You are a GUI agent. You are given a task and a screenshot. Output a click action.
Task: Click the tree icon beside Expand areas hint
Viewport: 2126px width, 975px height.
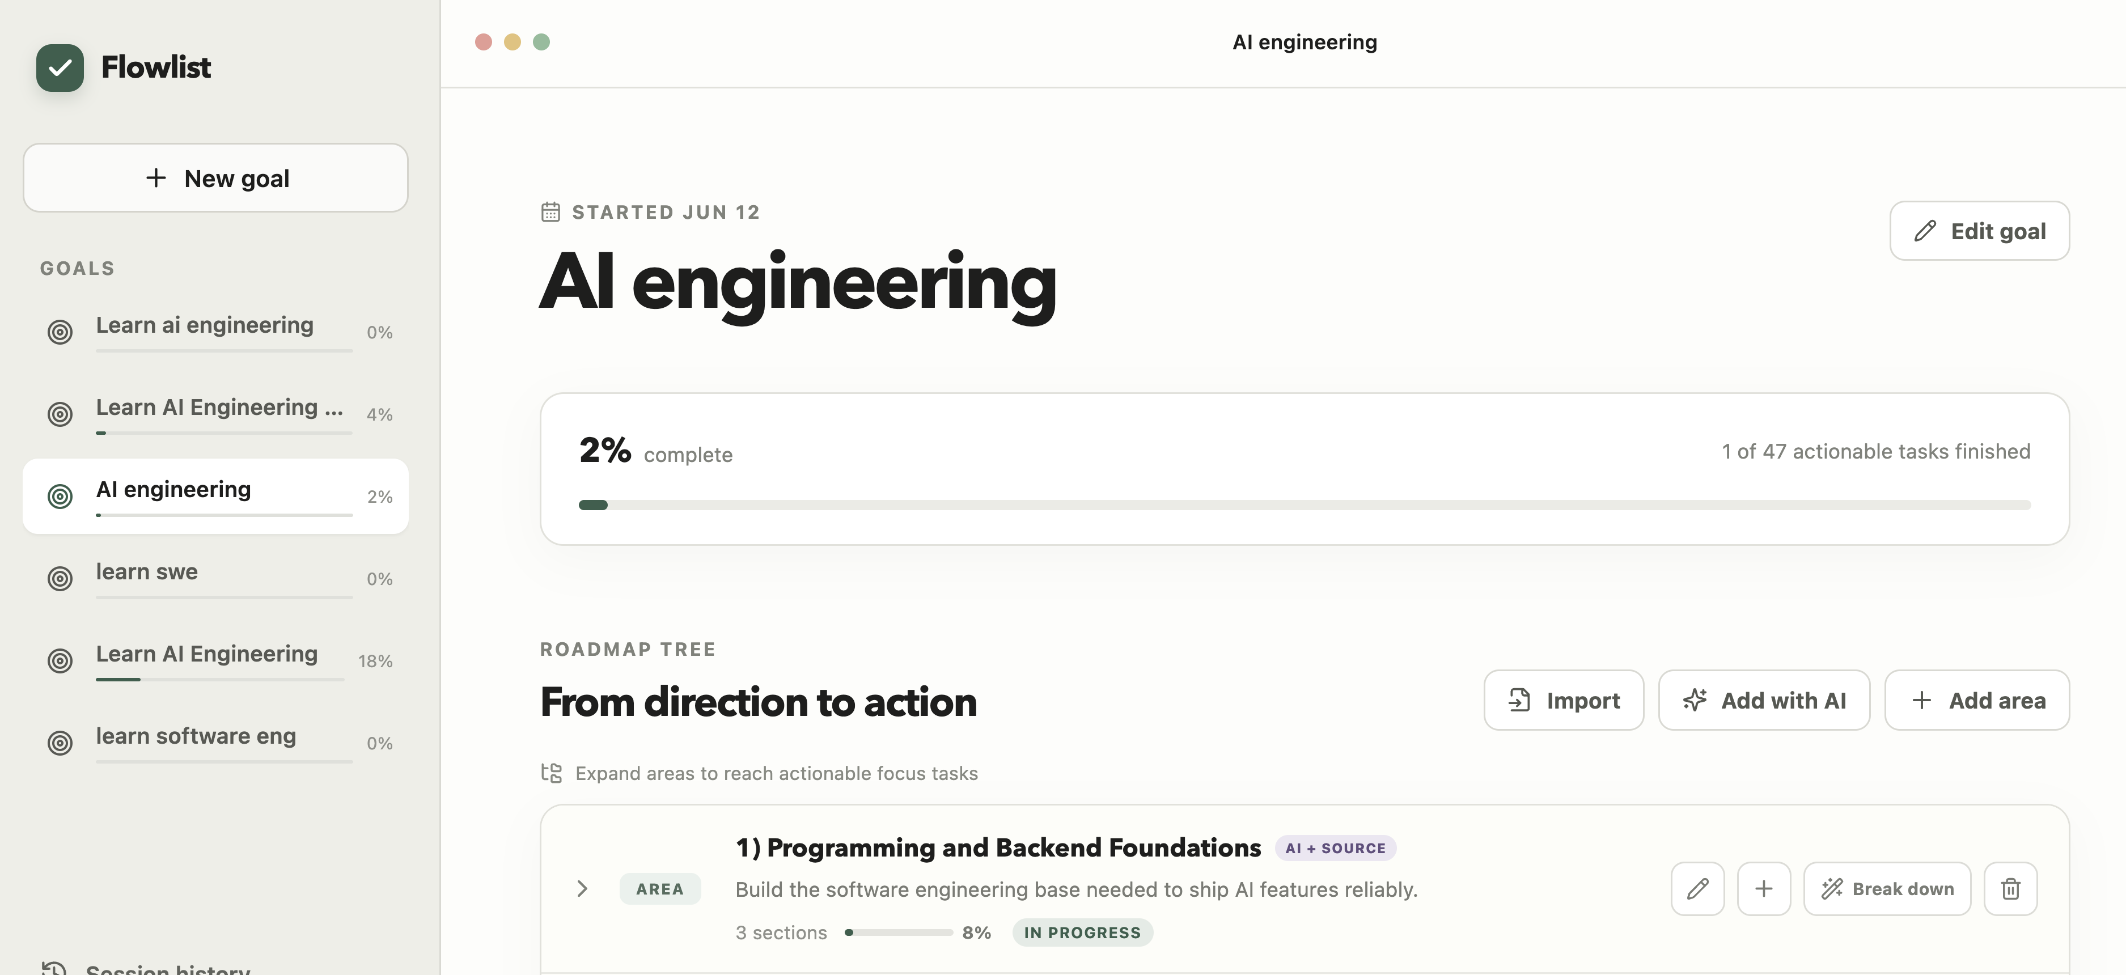coord(551,773)
